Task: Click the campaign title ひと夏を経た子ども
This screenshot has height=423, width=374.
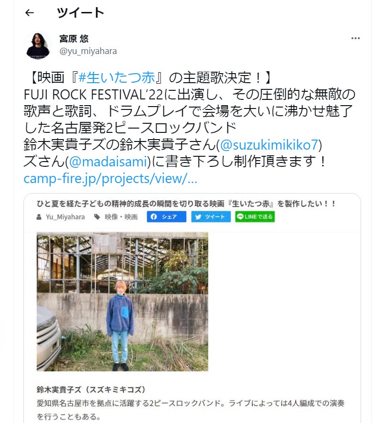Action: pyautogui.click(x=186, y=204)
